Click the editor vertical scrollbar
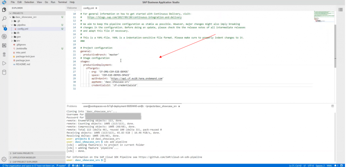 point(336,46)
